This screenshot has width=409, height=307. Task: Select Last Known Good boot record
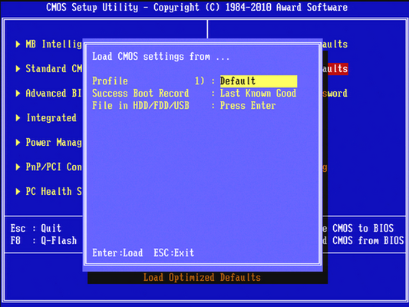coord(258,94)
